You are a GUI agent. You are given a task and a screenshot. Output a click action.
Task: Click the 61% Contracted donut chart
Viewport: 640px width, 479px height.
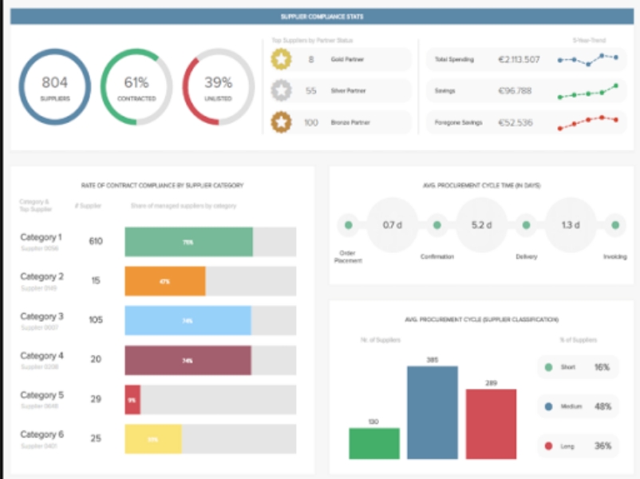point(136,87)
